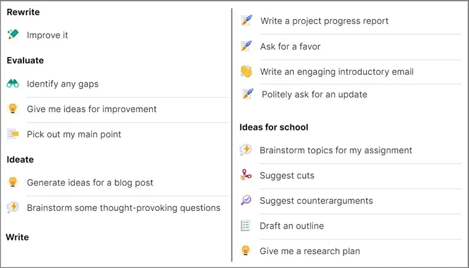The height and width of the screenshot is (268, 469).
Task: Click the scissors icon beside Suggest cuts
Action: click(x=247, y=175)
